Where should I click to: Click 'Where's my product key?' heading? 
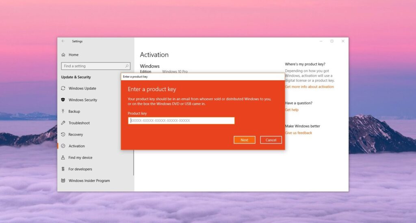click(x=305, y=64)
